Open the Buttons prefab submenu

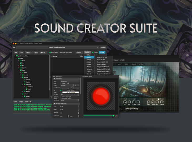[89, 55]
